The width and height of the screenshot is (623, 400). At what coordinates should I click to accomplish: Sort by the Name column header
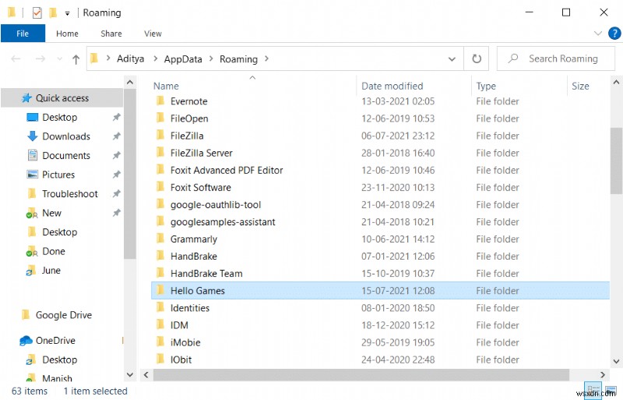point(166,86)
